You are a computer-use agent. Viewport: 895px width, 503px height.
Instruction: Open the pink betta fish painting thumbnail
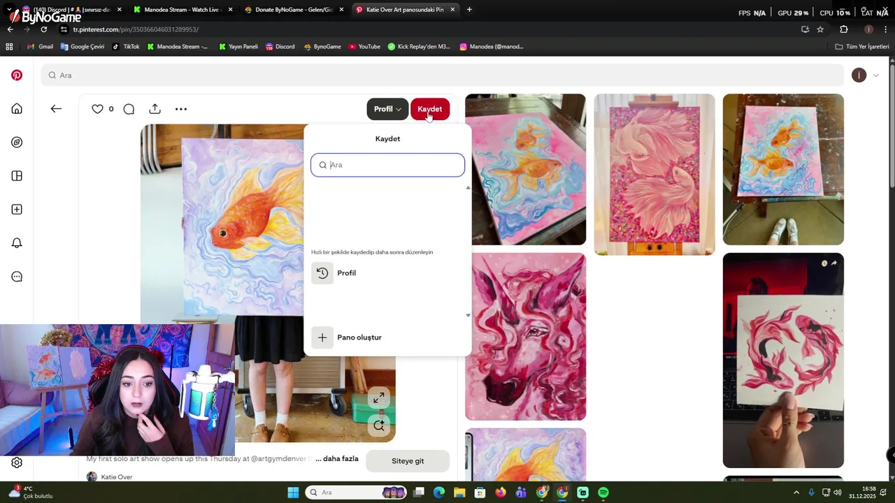654,175
